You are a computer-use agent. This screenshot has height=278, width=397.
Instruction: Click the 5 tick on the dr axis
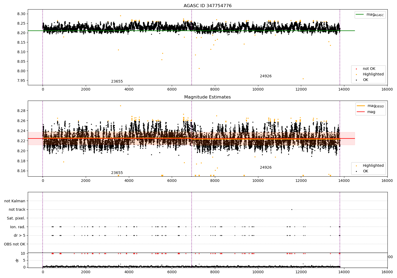[x=24, y=260]
